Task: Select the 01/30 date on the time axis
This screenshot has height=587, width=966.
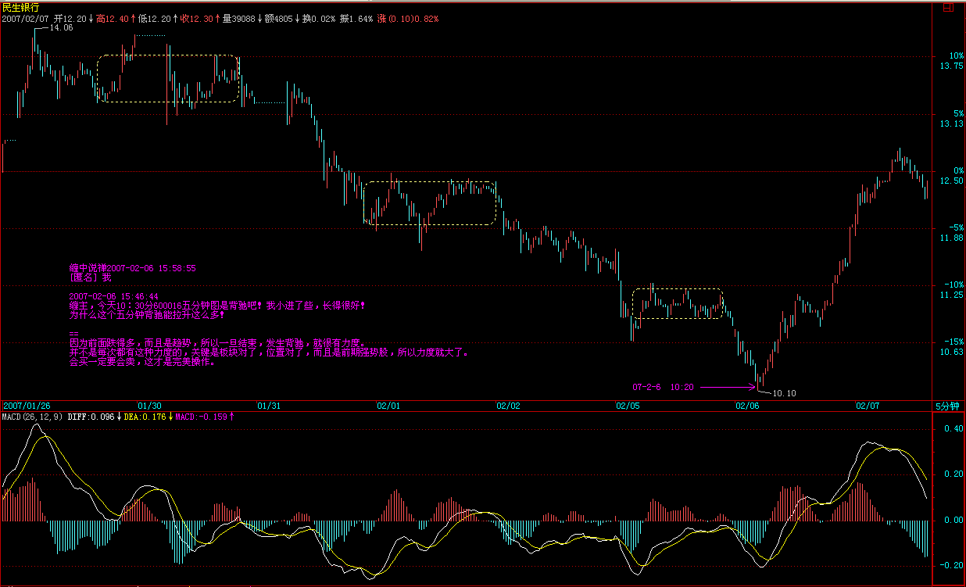Action: pyautogui.click(x=149, y=406)
